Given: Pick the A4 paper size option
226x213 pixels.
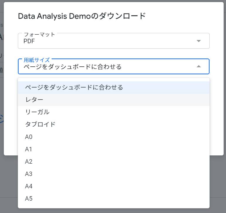Looking at the screenshot, I should pos(29,186).
